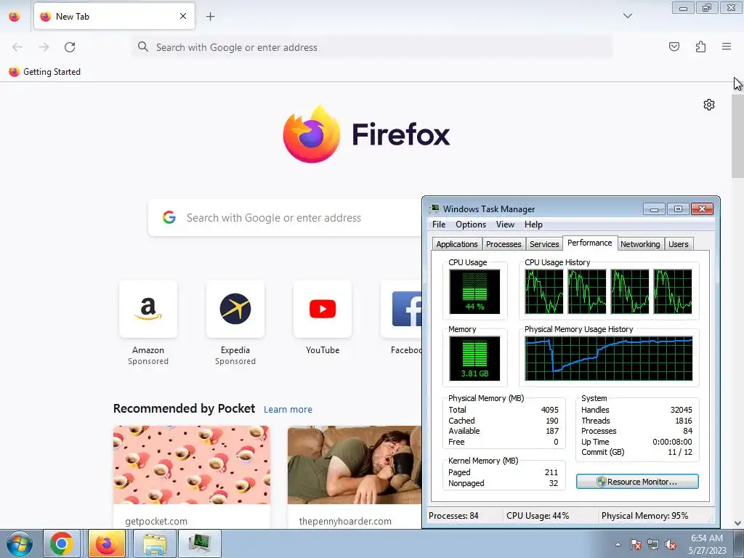
Task: Show hidden tray icons arrow
Action: 618,544
